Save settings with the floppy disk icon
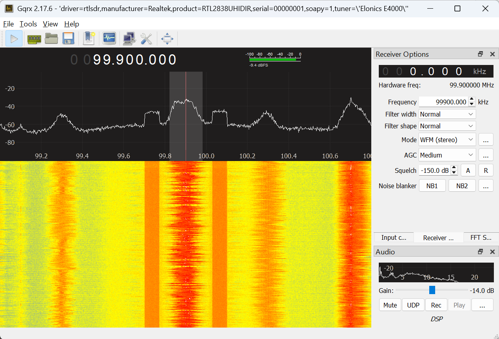 coord(69,39)
